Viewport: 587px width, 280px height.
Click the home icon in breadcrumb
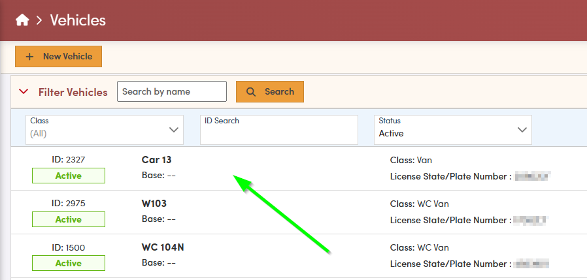[x=22, y=20]
